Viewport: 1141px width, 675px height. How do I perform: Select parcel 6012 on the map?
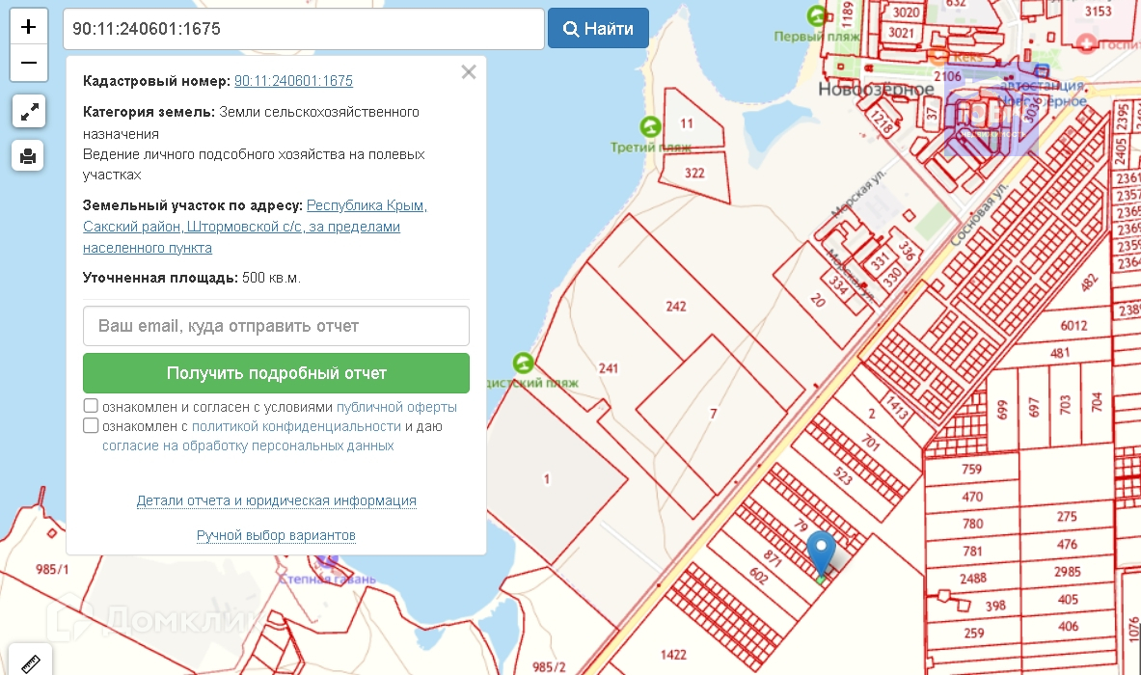(1073, 326)
